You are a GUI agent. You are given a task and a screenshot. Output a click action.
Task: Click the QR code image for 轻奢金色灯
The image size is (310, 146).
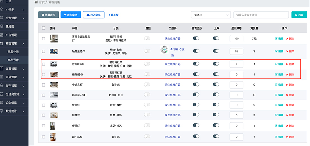[x=164, y=50]
